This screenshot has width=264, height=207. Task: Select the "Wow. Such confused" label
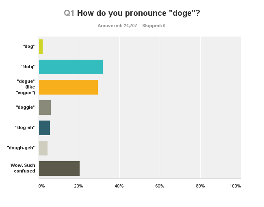pos(23,168)
